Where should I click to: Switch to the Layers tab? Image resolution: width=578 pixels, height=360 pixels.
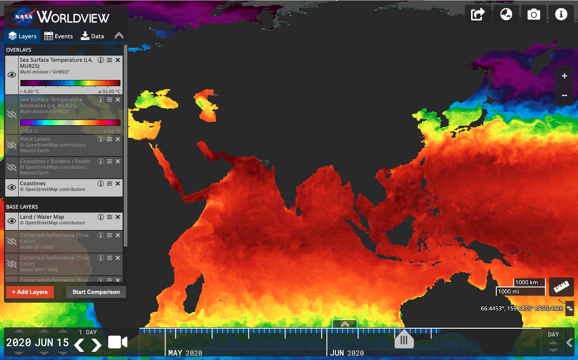tap(23, 36)
